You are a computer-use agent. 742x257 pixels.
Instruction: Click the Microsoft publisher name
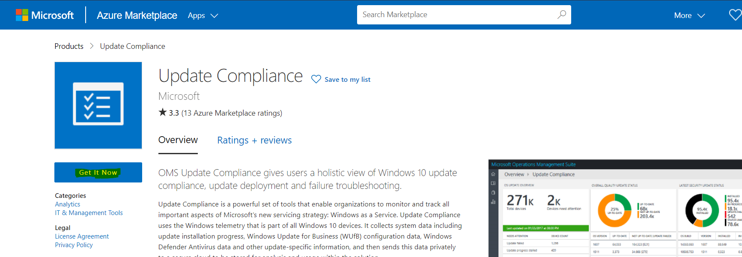(179, 96)
